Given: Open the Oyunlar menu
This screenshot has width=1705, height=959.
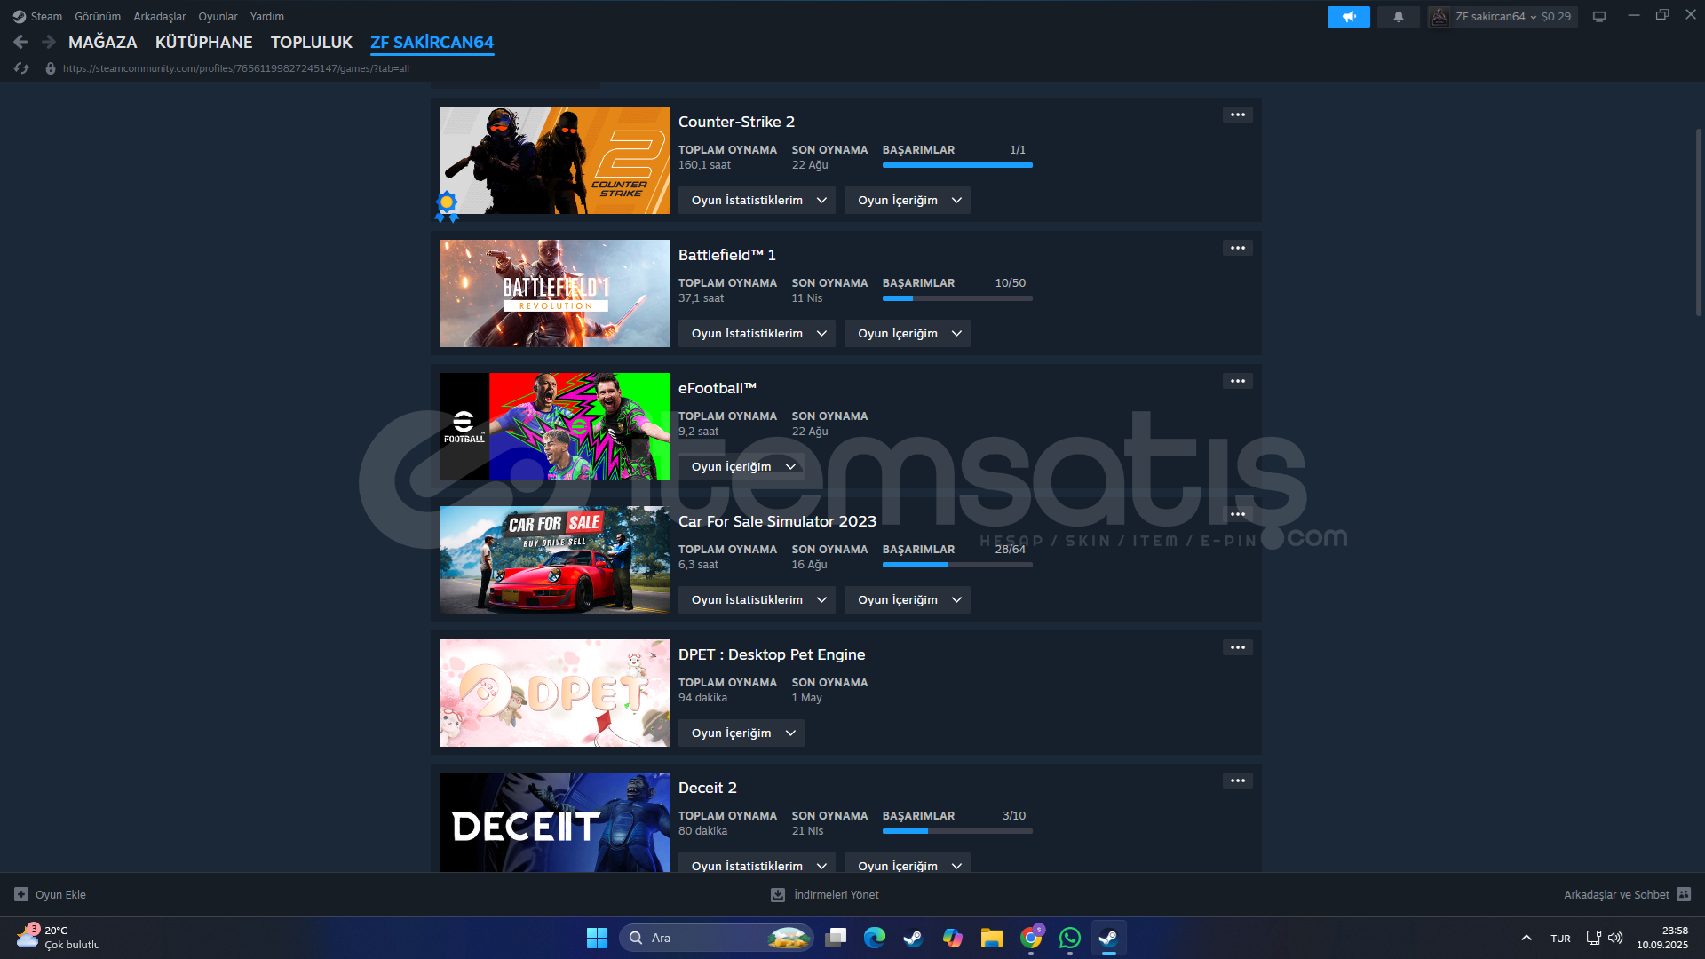Looking at the screenshot, I should (x=218, y=16).
